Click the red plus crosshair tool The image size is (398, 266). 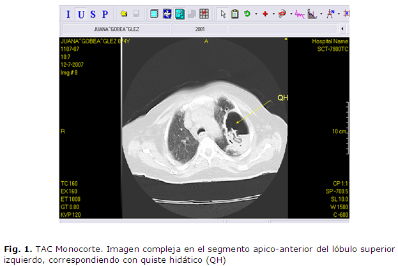click(264, 14)
